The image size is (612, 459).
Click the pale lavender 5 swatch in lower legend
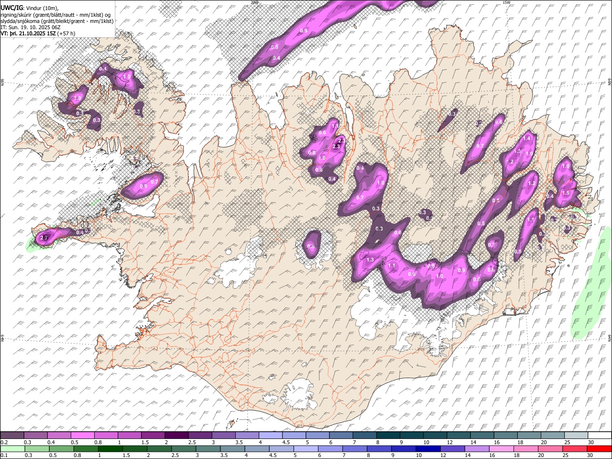(306, 448)
